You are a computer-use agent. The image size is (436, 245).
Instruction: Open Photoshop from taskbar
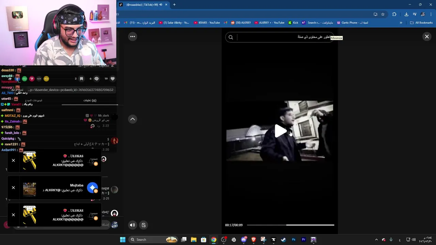point(294,240)
